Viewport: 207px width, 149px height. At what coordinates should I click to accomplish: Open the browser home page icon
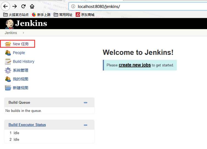click(x=32, y=6)
